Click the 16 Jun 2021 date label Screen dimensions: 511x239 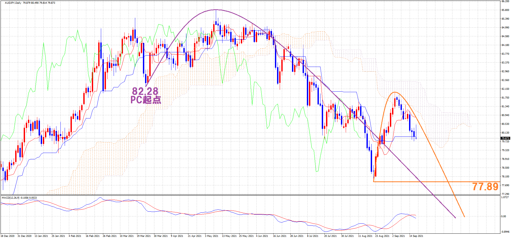click(279, 236)
